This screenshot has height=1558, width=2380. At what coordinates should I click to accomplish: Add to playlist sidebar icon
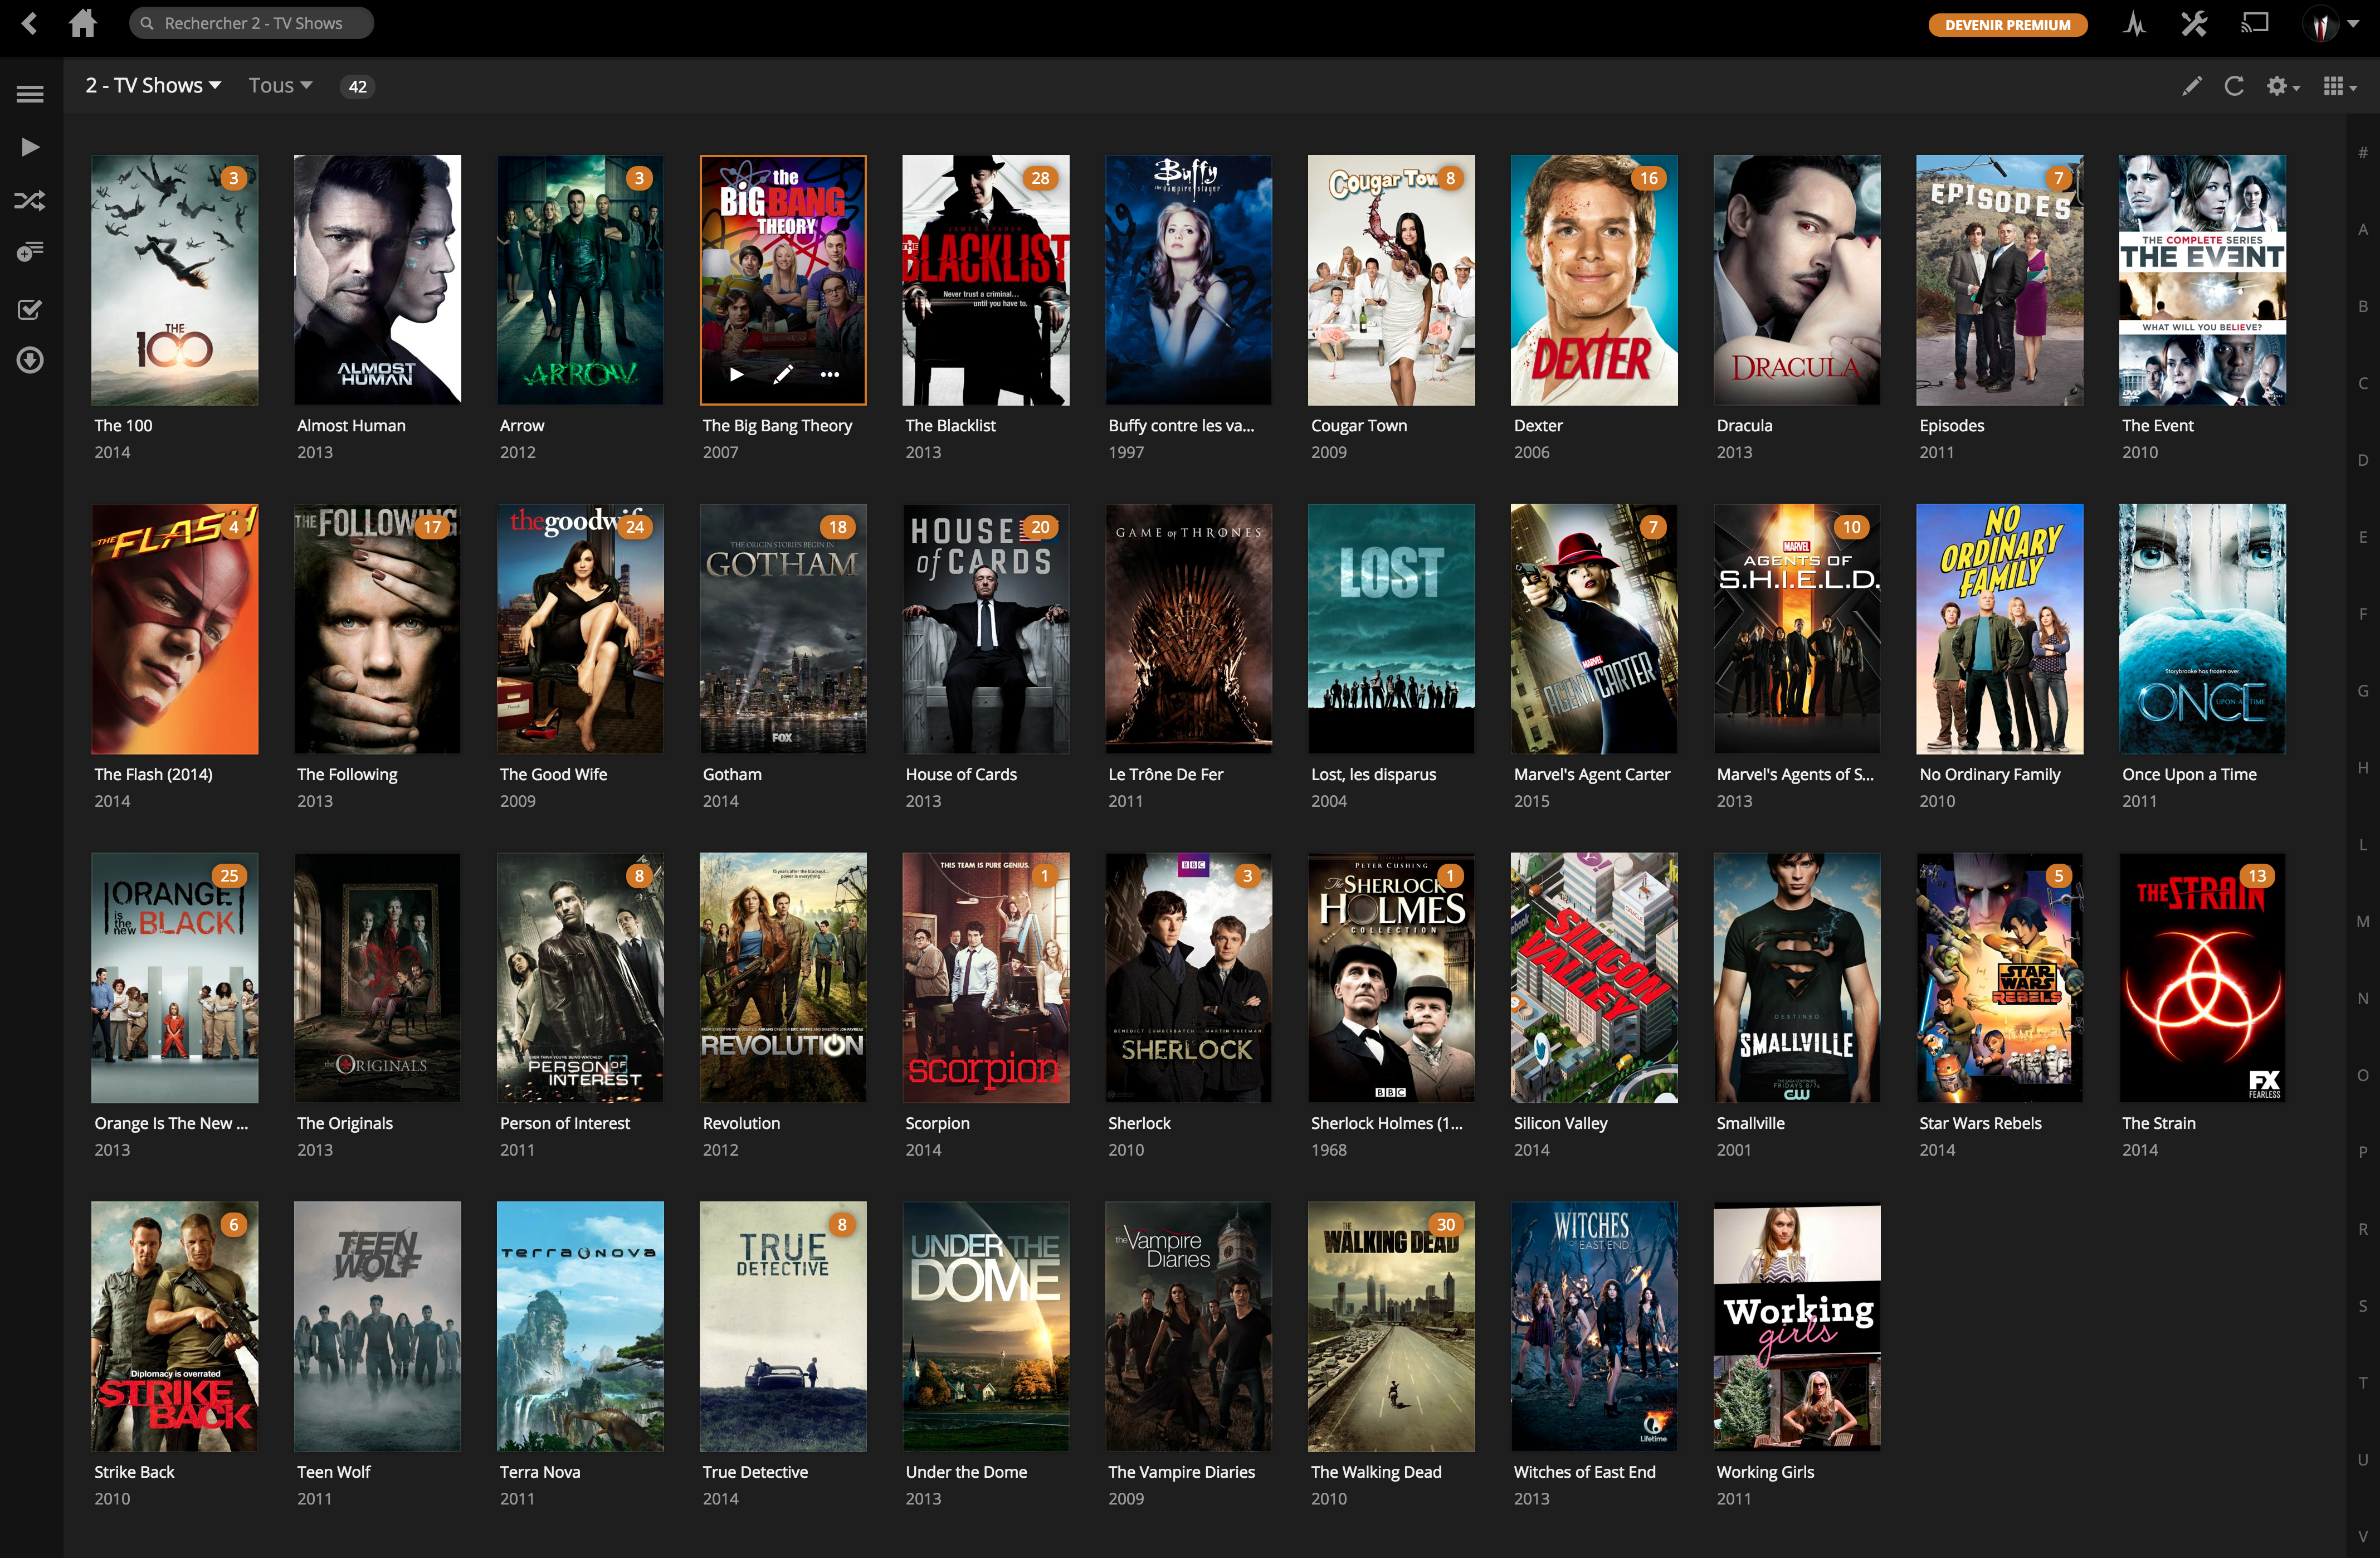(x=30, y=251)
